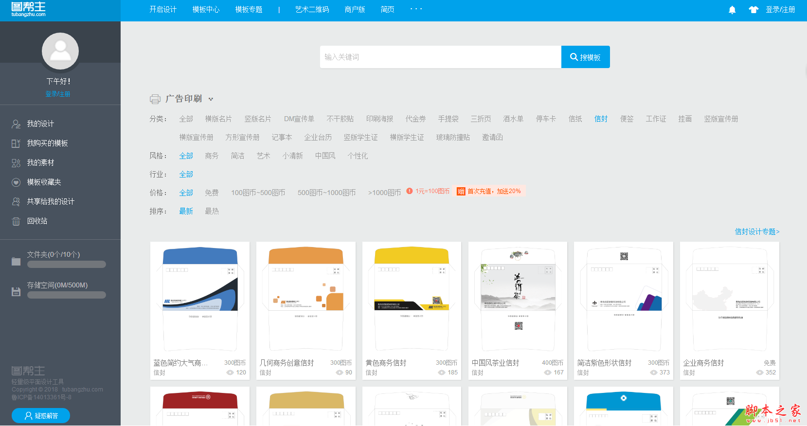Expand the 广告印刷 category dropdown

[x=211, y=99]
